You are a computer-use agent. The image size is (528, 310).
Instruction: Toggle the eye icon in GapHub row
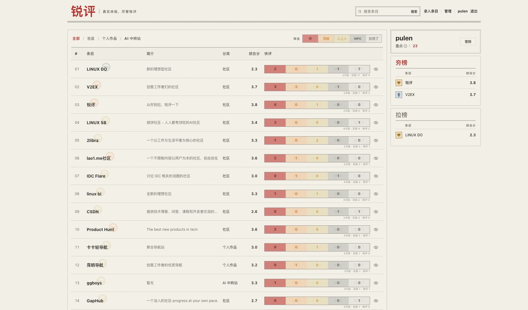click(376, 301)
